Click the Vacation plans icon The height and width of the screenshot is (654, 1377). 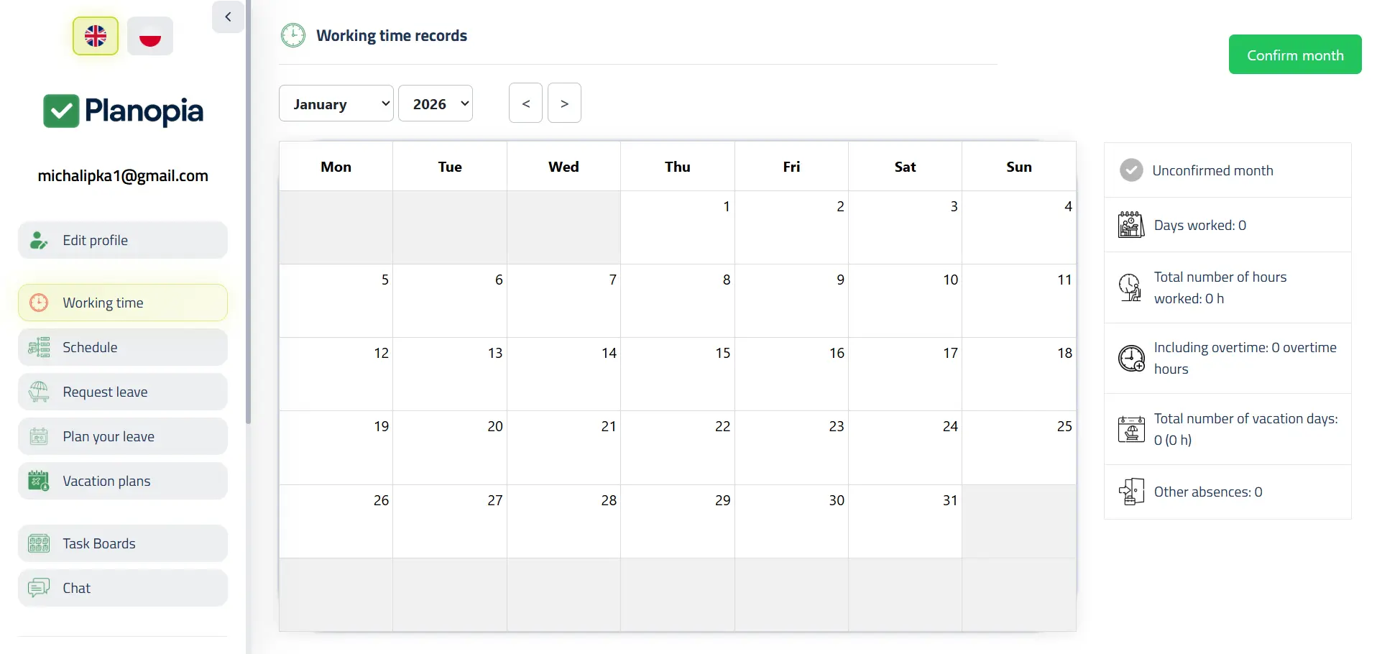[39, 481]
